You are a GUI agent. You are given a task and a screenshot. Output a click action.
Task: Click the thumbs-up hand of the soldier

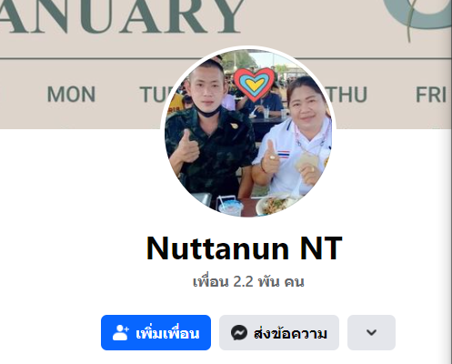click(188, 147)
